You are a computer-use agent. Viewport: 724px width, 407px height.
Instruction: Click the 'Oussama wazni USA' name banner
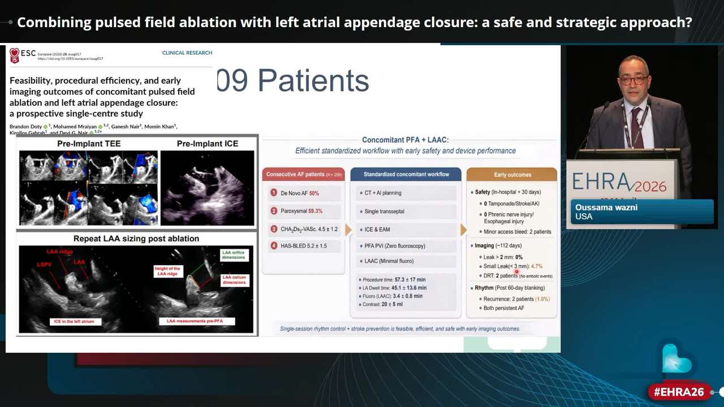click(642, 212)
